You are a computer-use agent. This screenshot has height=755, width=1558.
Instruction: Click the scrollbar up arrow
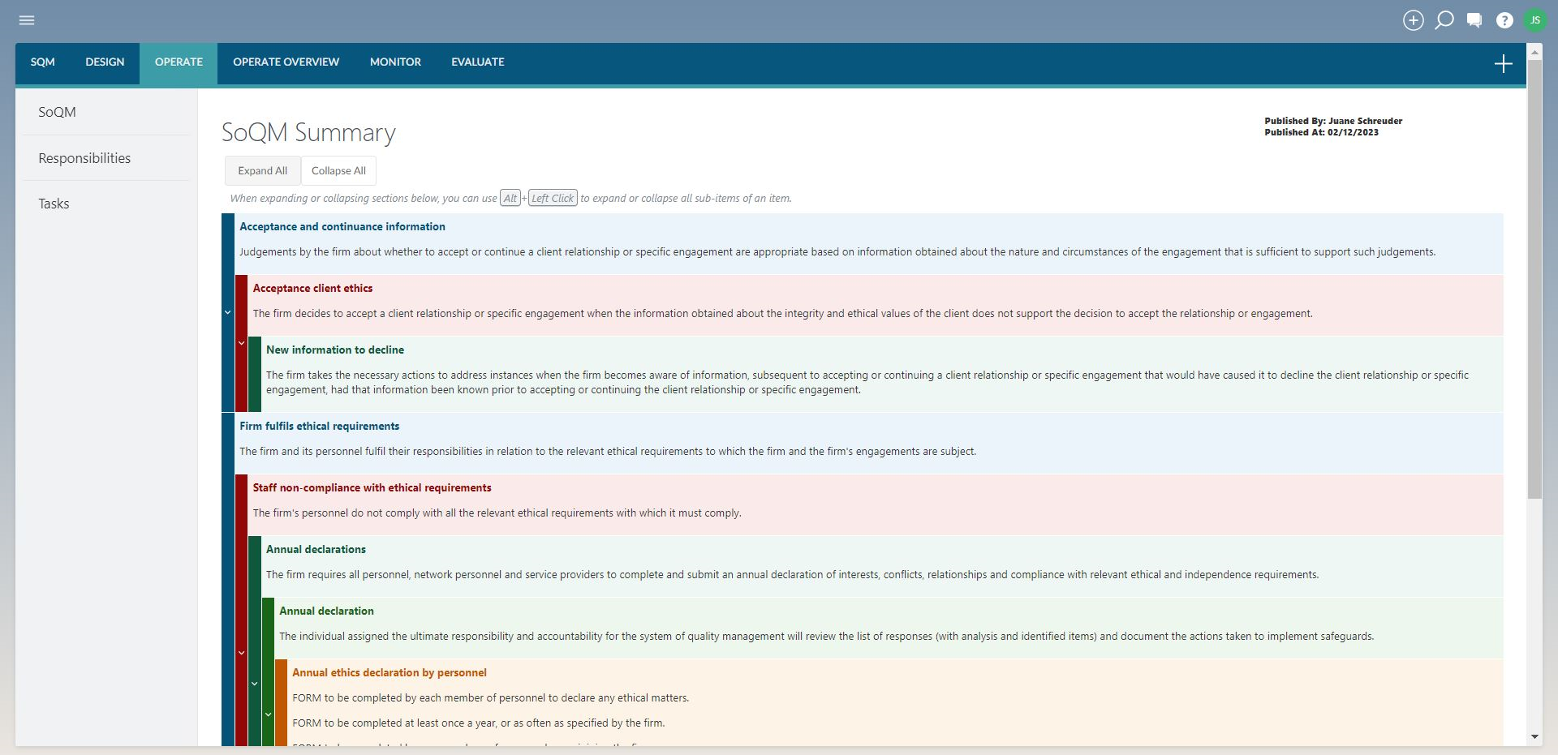[1534, 52]
